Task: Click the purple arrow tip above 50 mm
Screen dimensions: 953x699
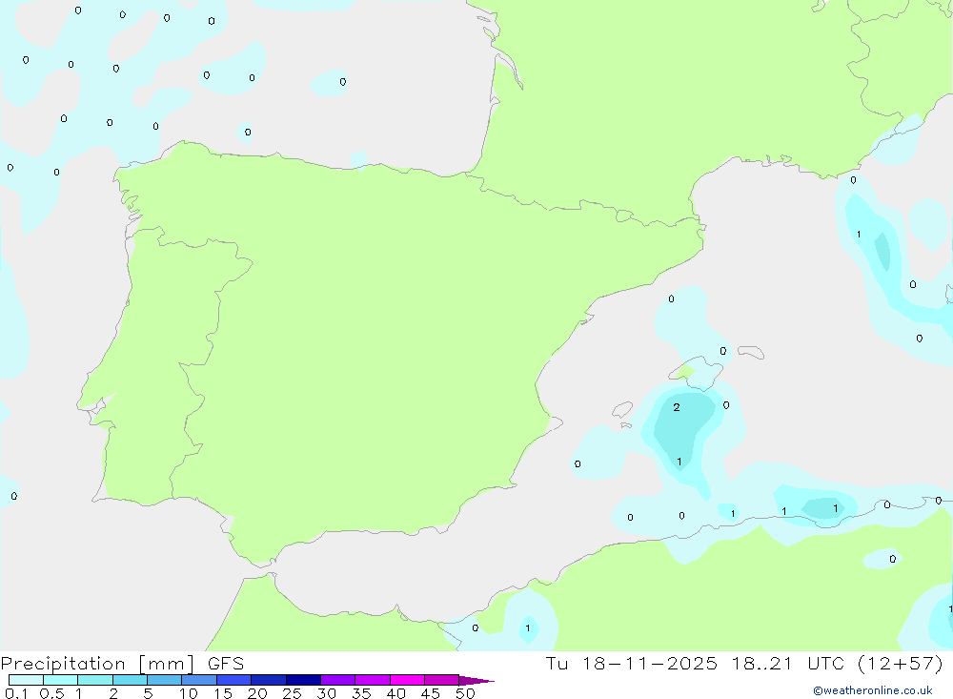Action: [477, 681]
